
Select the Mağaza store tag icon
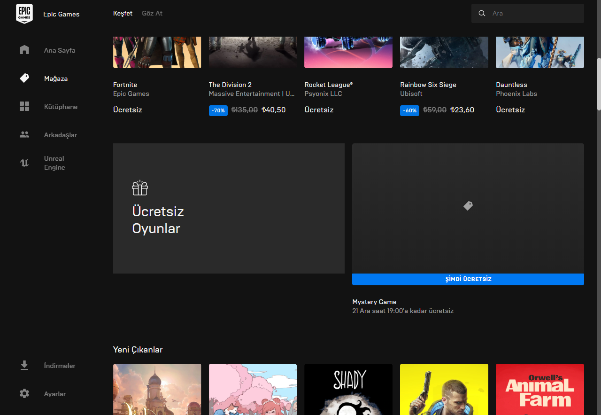point(24,78)
